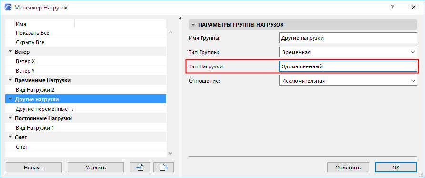Click the import load cases icon button
This screenshot has width=425, height=178.
pos(140,168)
